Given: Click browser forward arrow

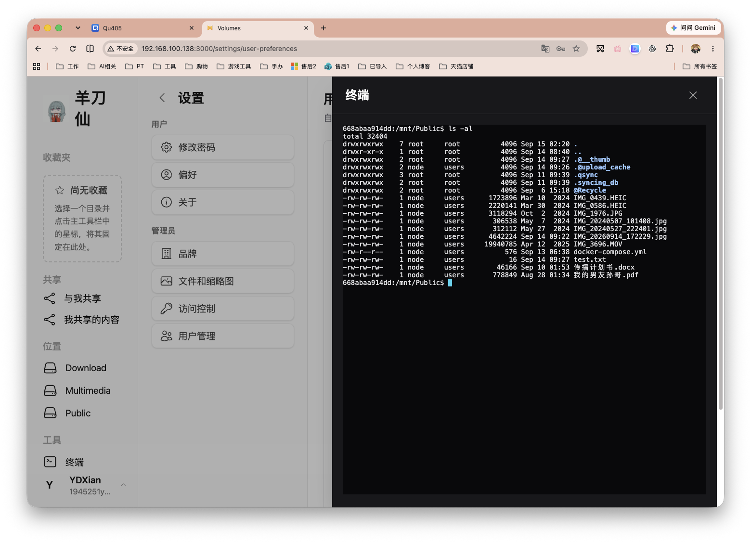Looking at the screenshot, I should (55, 49).
